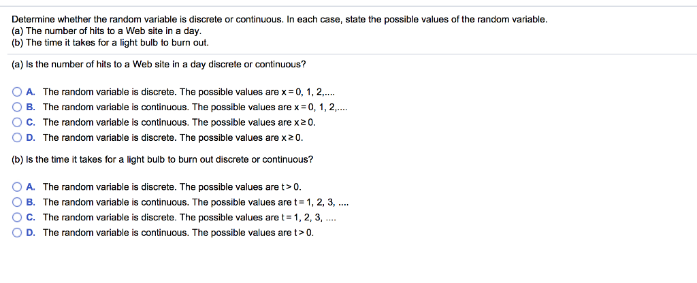Click answer text 'continuous' with x ≥ 0
The image size is (697, 283).
[182, 122]
